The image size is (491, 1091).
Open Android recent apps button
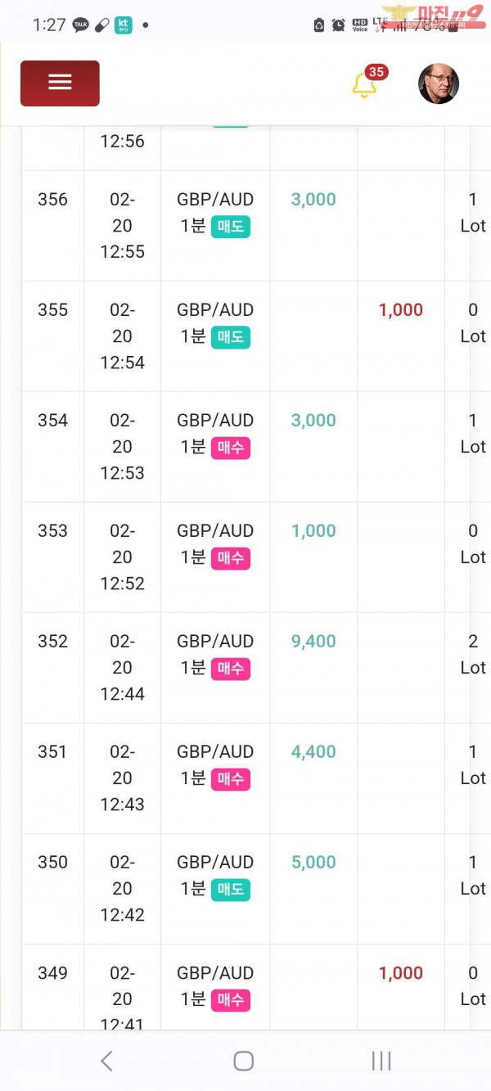coord(381,1061)
